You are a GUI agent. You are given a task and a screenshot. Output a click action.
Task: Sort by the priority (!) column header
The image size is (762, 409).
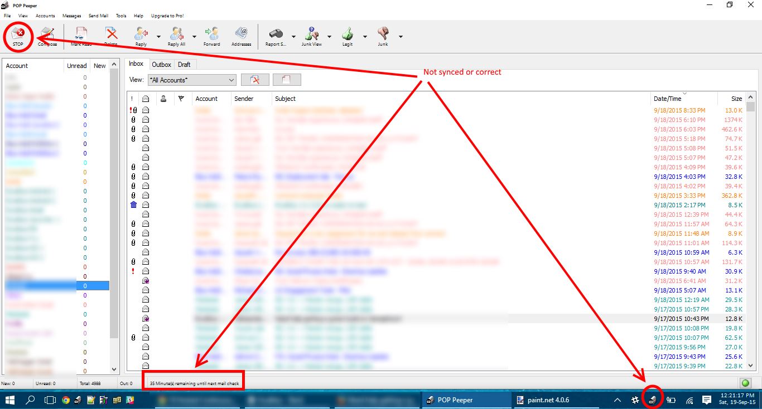pos(132,99)
